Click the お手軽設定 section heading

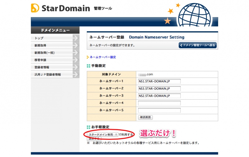100,127
